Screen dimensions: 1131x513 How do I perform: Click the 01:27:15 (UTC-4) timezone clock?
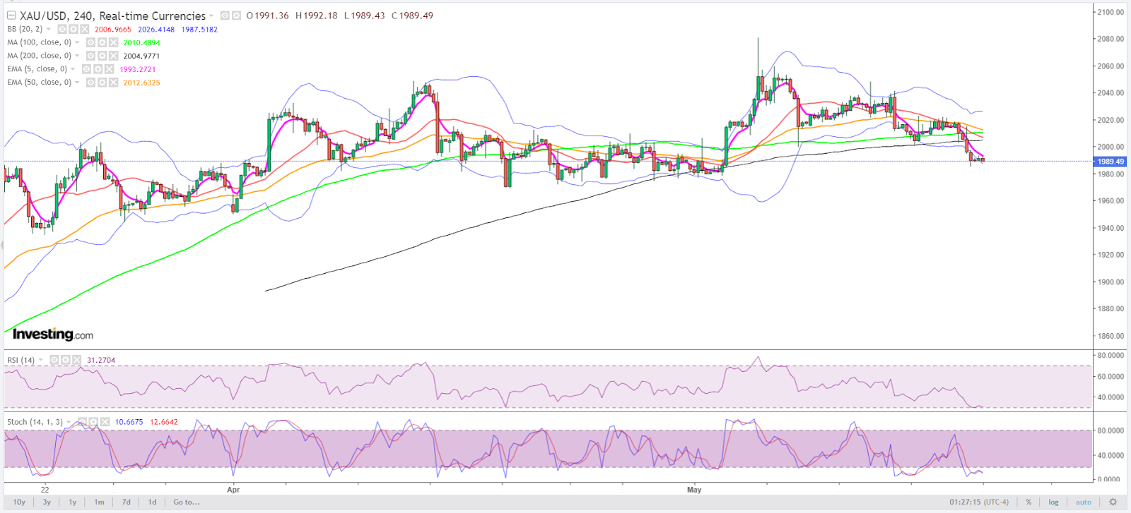point(979,502)
